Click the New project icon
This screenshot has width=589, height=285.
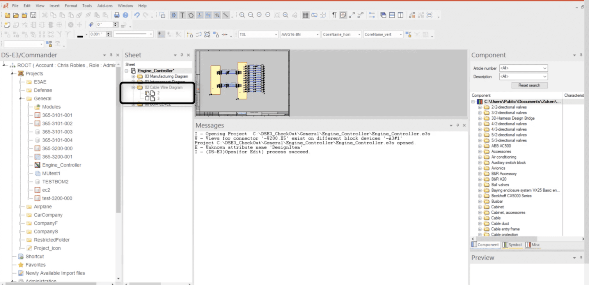(x=7, y=15)
